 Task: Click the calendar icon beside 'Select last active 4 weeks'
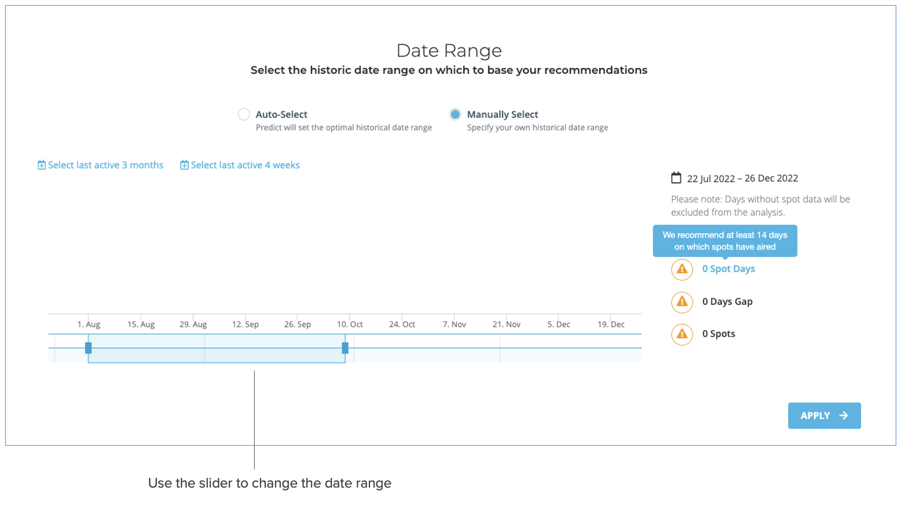[x=184, y=165]
